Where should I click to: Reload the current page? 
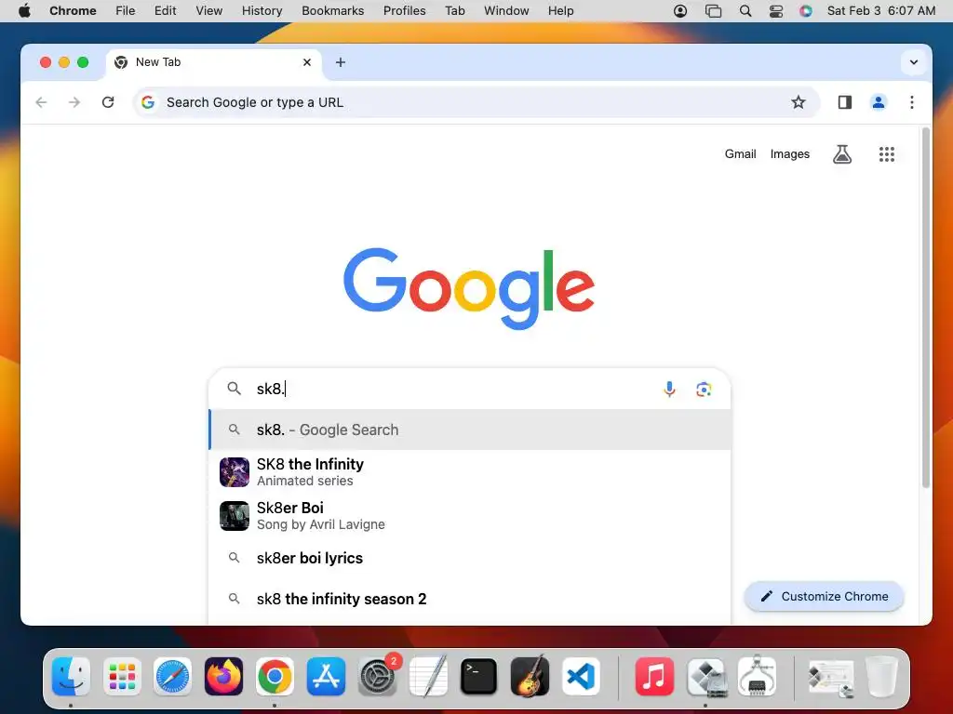click(108, 102)
